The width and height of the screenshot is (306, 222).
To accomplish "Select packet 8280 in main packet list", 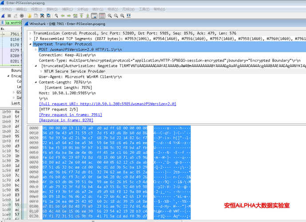I will (x=11, y=56).
